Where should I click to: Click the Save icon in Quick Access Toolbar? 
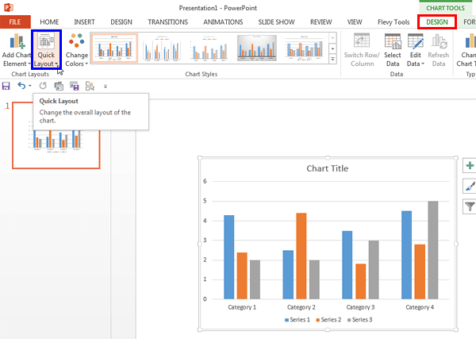6,86
